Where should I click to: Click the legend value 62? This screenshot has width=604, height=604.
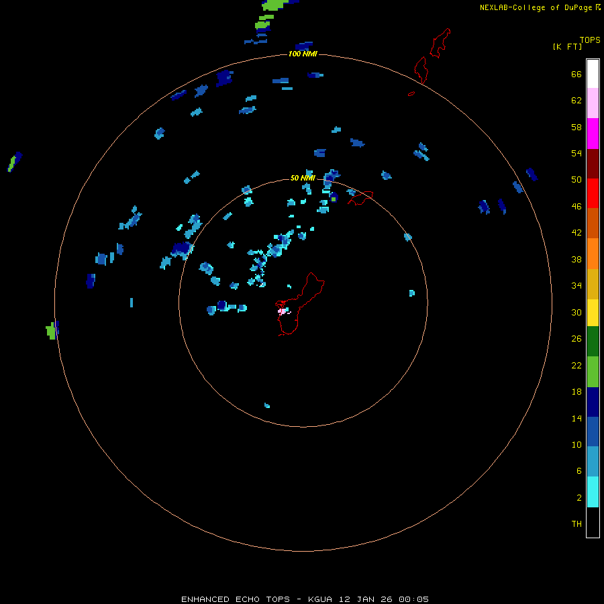click(x=576, y=101)
